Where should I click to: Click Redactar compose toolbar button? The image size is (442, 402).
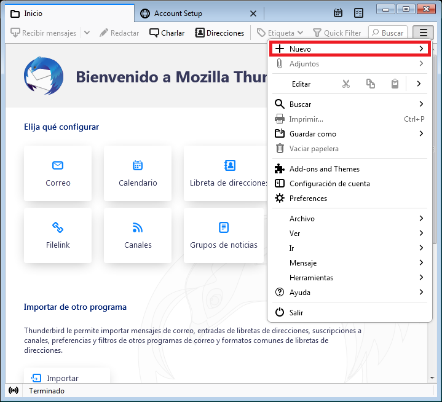(x=119, y=33)
